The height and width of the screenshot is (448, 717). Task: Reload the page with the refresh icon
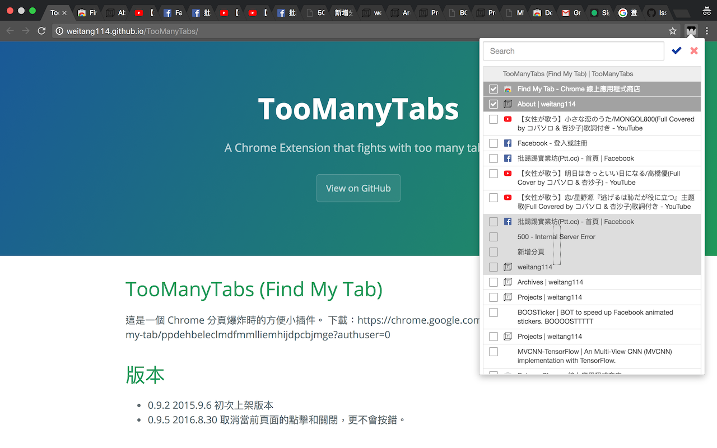(x=41, y=31)
